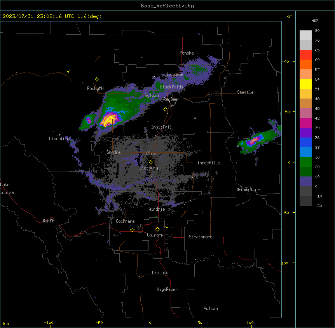The height and width of the screenshot is (328, 335).
Task: Click the Calgary city label
Action: click(x=155, y=235)
